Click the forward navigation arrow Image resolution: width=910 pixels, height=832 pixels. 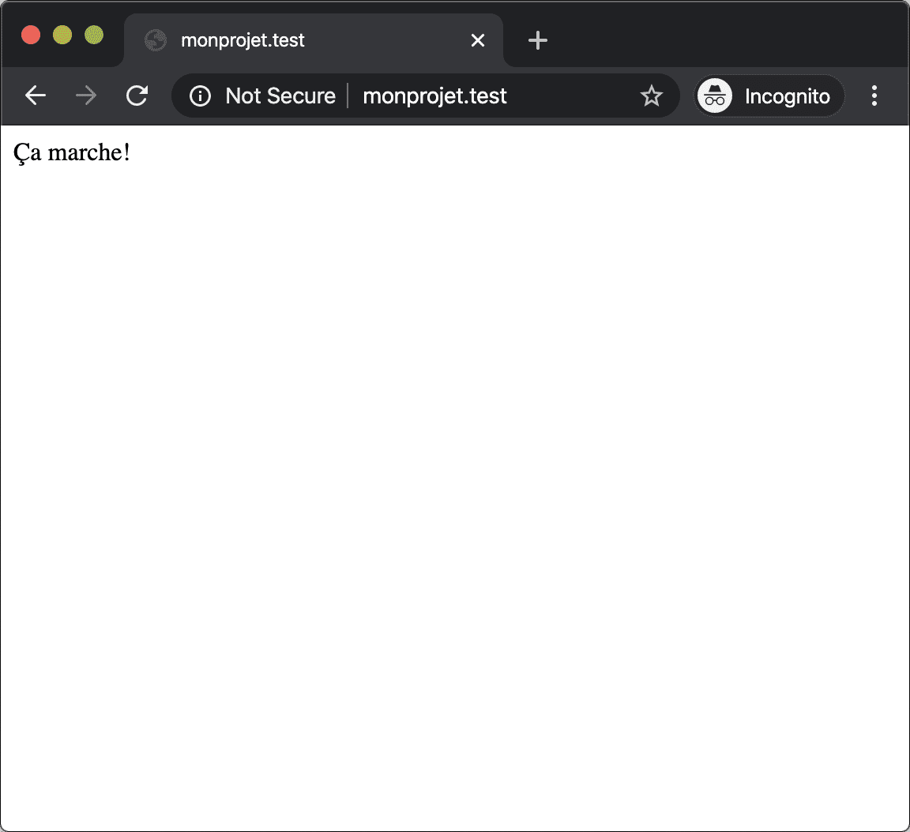pyautogui.click(x=86, y=96)
